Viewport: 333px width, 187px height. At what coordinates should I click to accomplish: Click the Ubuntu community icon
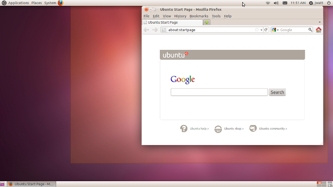pyautogui.click(x=253, y=128)
